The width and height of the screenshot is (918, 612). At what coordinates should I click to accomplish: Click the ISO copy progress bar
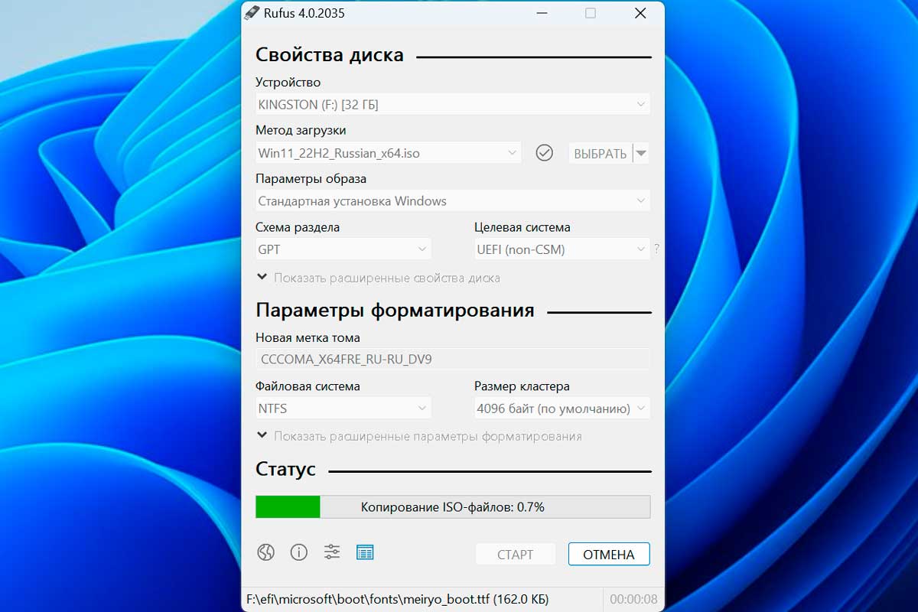[453, 506]
